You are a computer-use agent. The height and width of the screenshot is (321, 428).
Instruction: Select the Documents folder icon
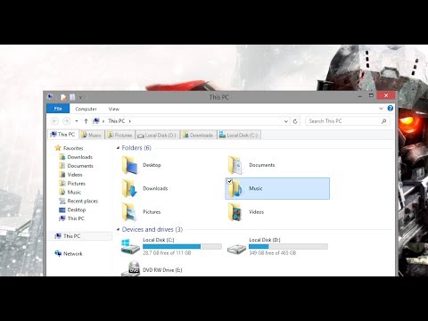(x=235, y=165)
